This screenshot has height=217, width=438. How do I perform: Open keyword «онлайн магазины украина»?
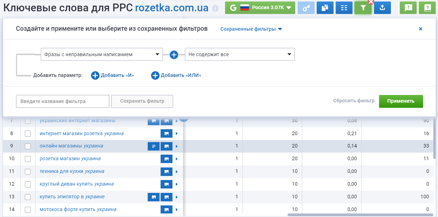click(x=71, y=146)
